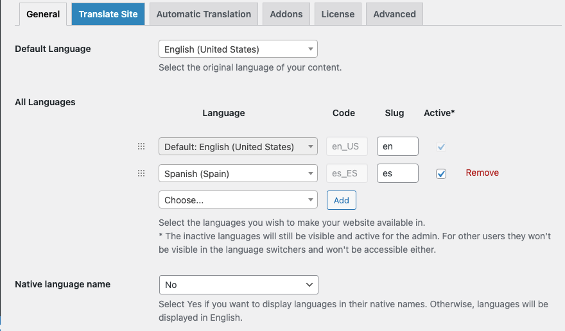Click the 'Slug' column header
This screenshot has height=331, width=565.
click(x=394, y=113)
